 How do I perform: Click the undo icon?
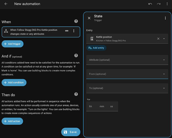pos(150,4)
